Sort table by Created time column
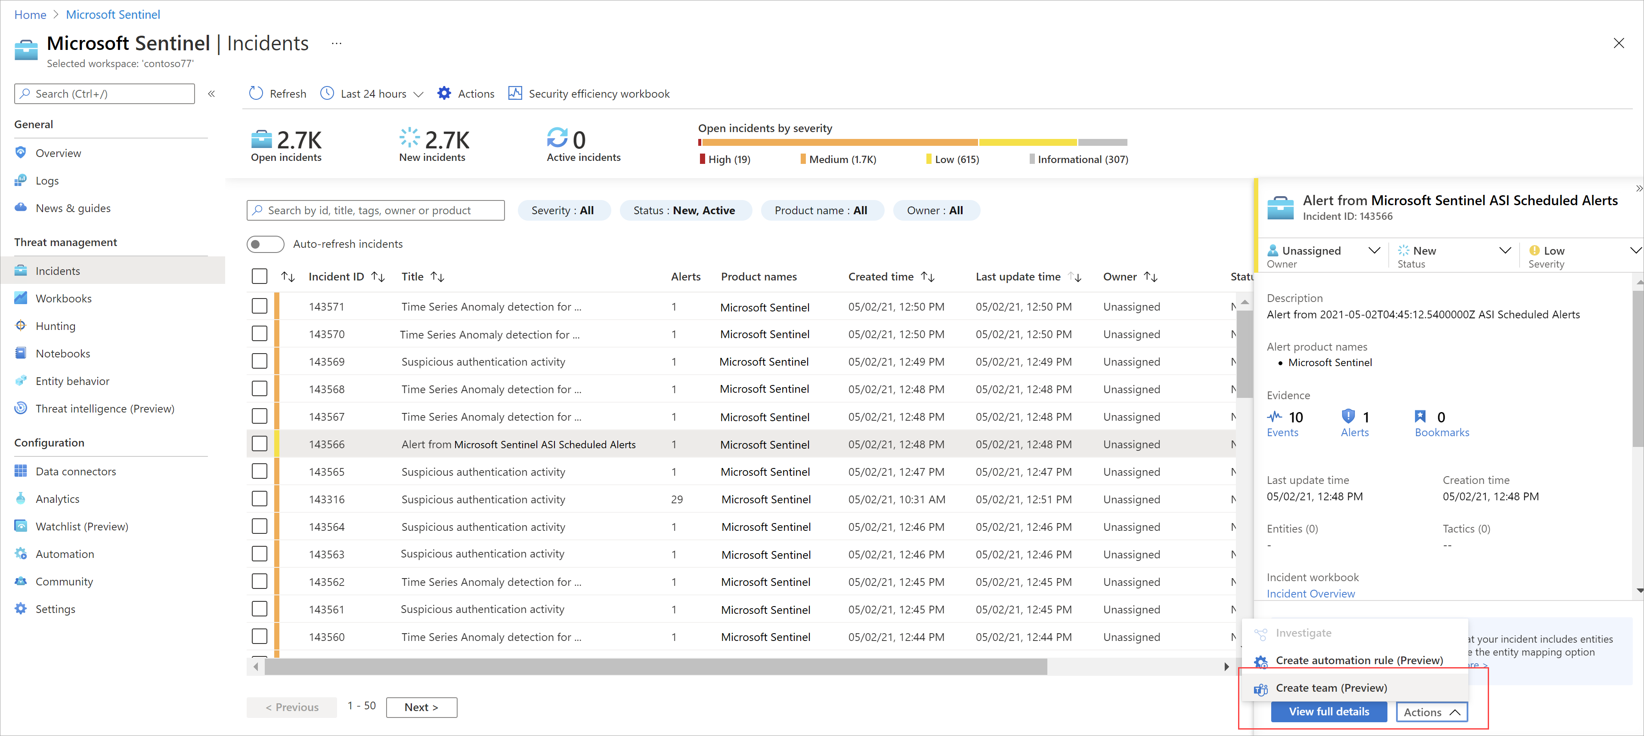Screen dimensions: 1644x736 (891, 276)
